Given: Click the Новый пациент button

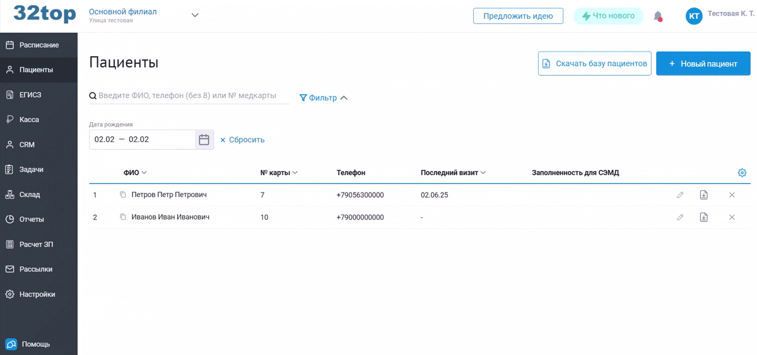Looking at the screenshot, I should (x=703, y=64).
